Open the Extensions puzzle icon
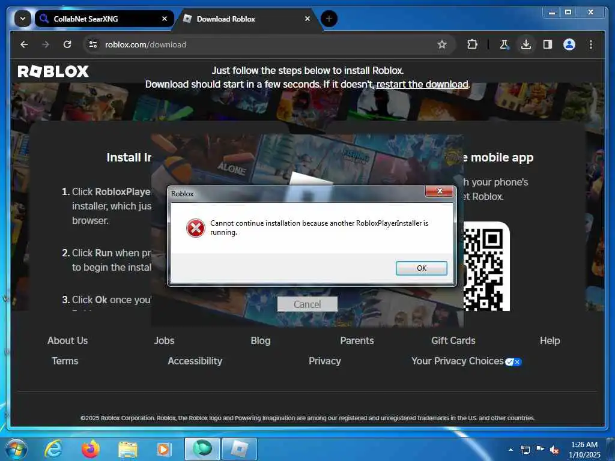The image size is (615, 461). coord(472,44)
